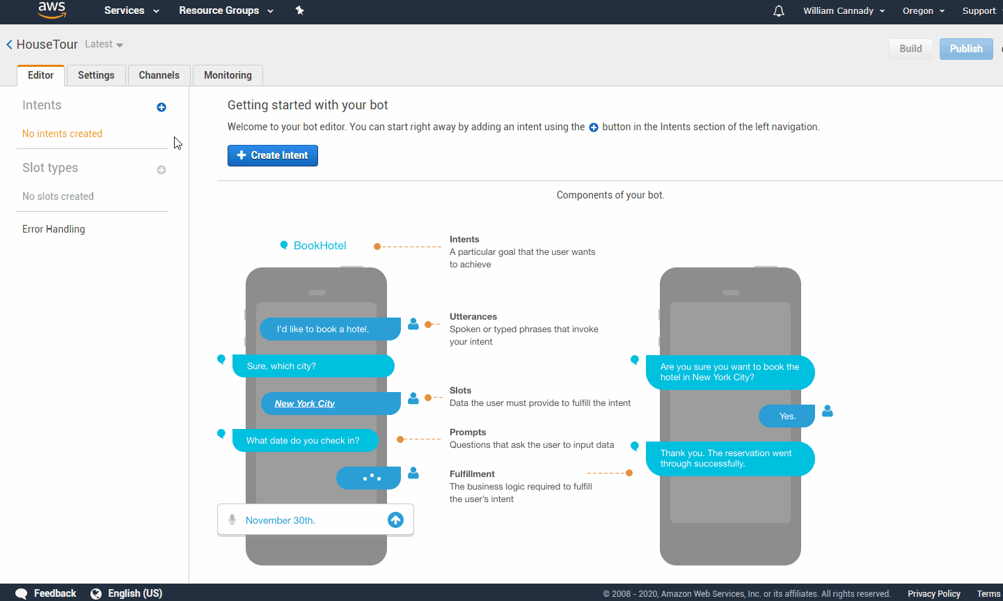Image resolution: width=1003 pixels, height=601 pixels.
Task: Open the AWS home logo
Action: coord(52,10)
